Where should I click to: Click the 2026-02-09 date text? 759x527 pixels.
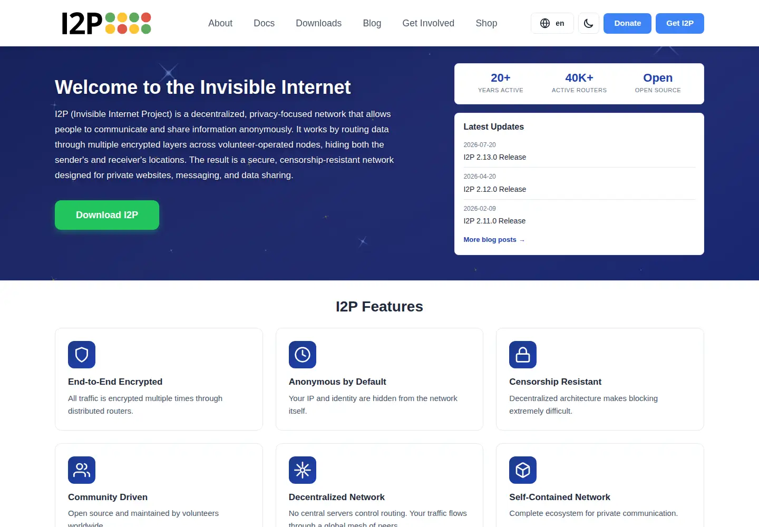(480, 209)
